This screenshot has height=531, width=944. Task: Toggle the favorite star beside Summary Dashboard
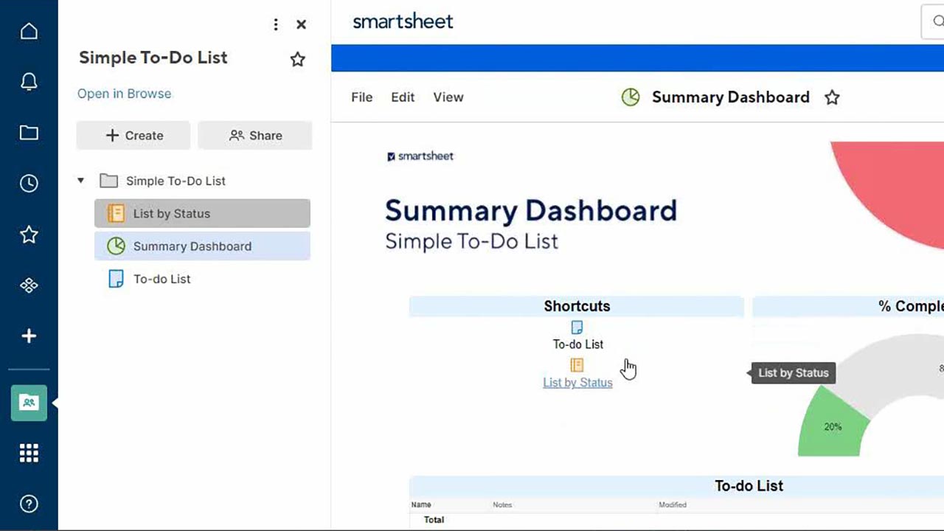coord(832,97)
